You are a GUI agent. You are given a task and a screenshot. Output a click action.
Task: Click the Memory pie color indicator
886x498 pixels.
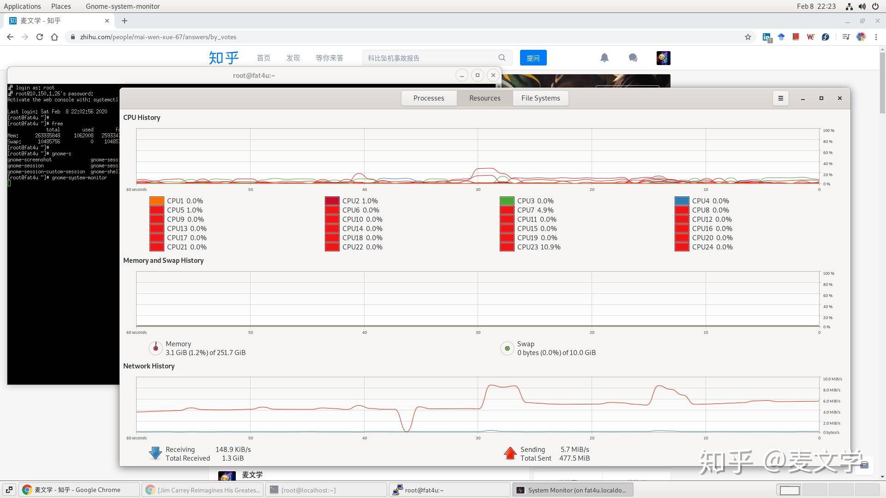tap(156, 348)
